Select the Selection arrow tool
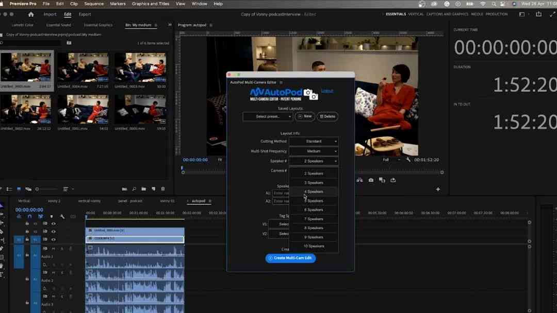The image size is (557, 313). point(2,205)
